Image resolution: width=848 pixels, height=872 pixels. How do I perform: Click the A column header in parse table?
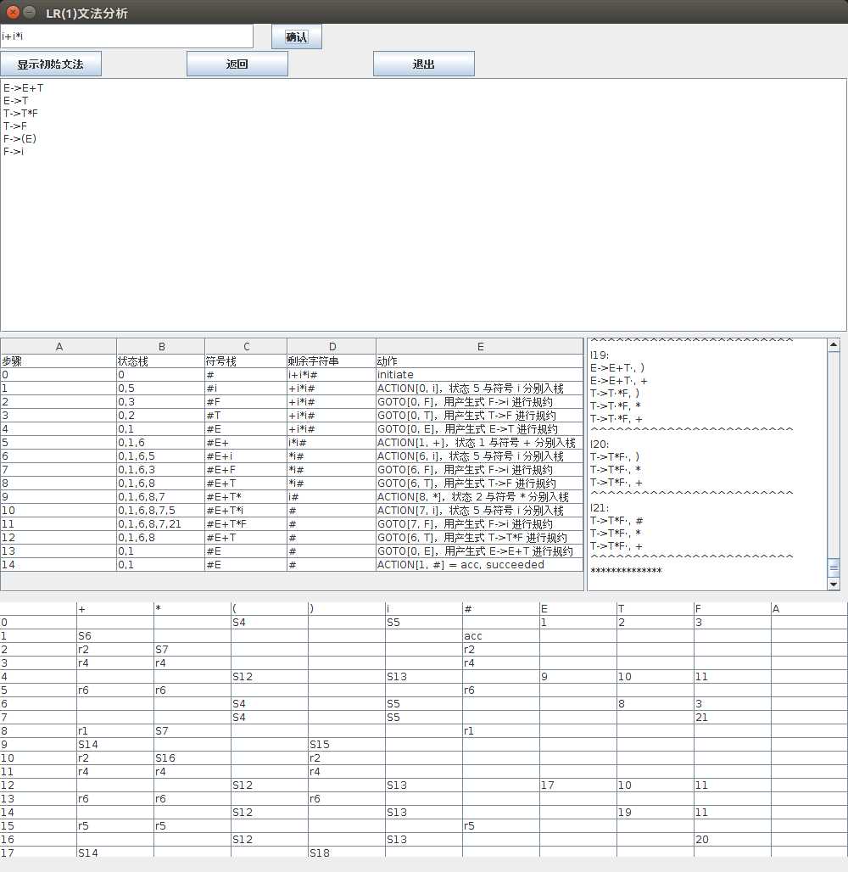tap(809, 608)
